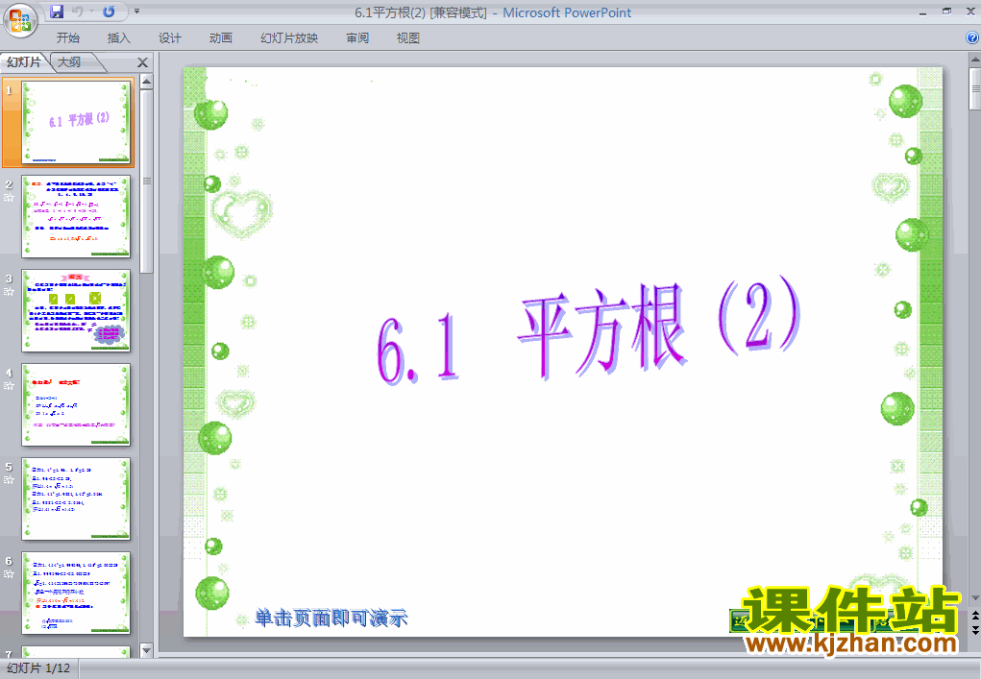The width and height of the screenshot is (981, 679).
Task: Open the 插入 ribbon tab
Action: [119, 38]
